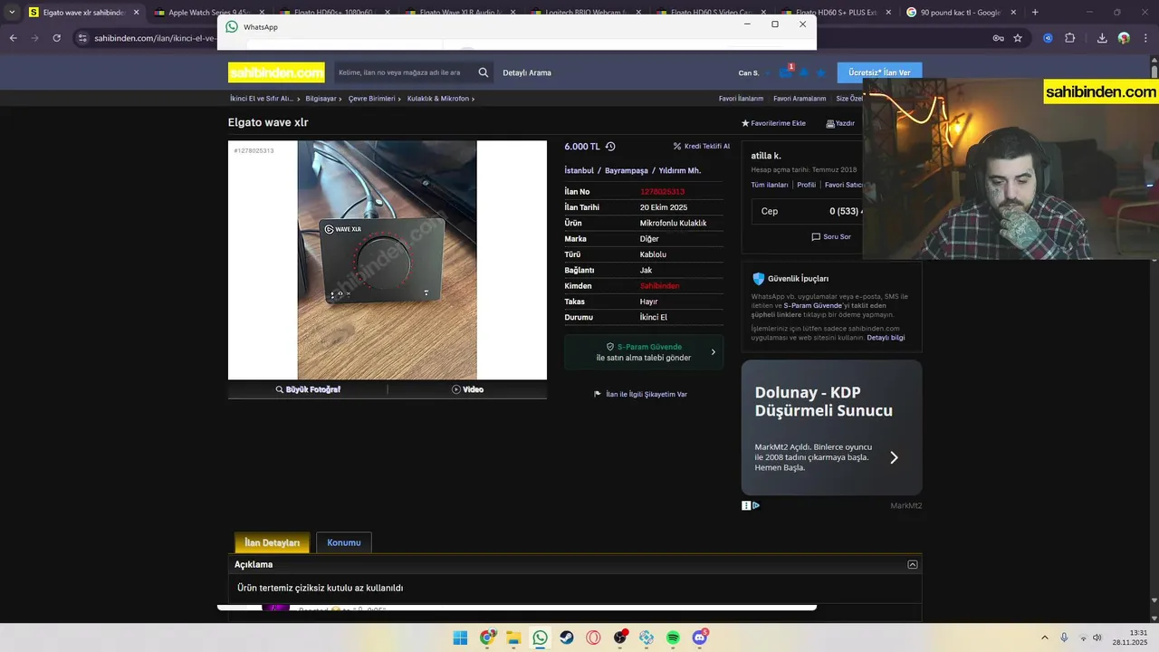The image size is (1159, 652).
Task: Open Chrome from the taskbar
Action: (487, 638)
